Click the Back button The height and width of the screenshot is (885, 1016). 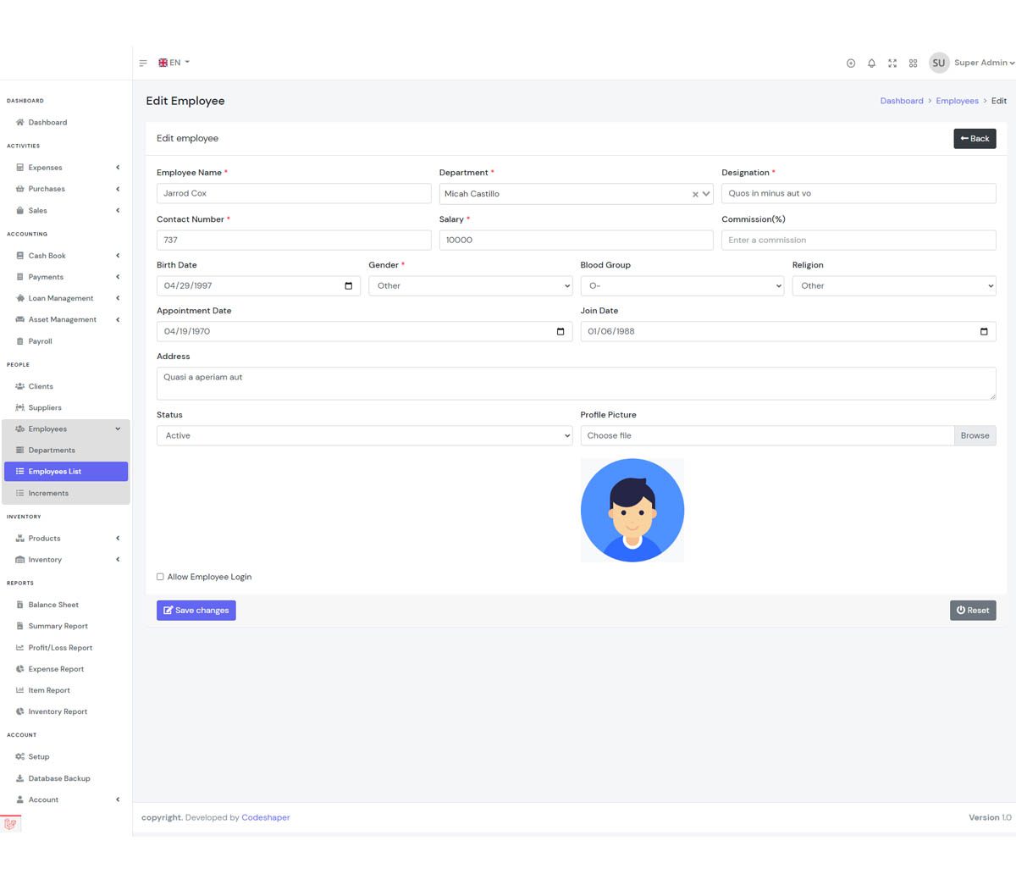975,139
